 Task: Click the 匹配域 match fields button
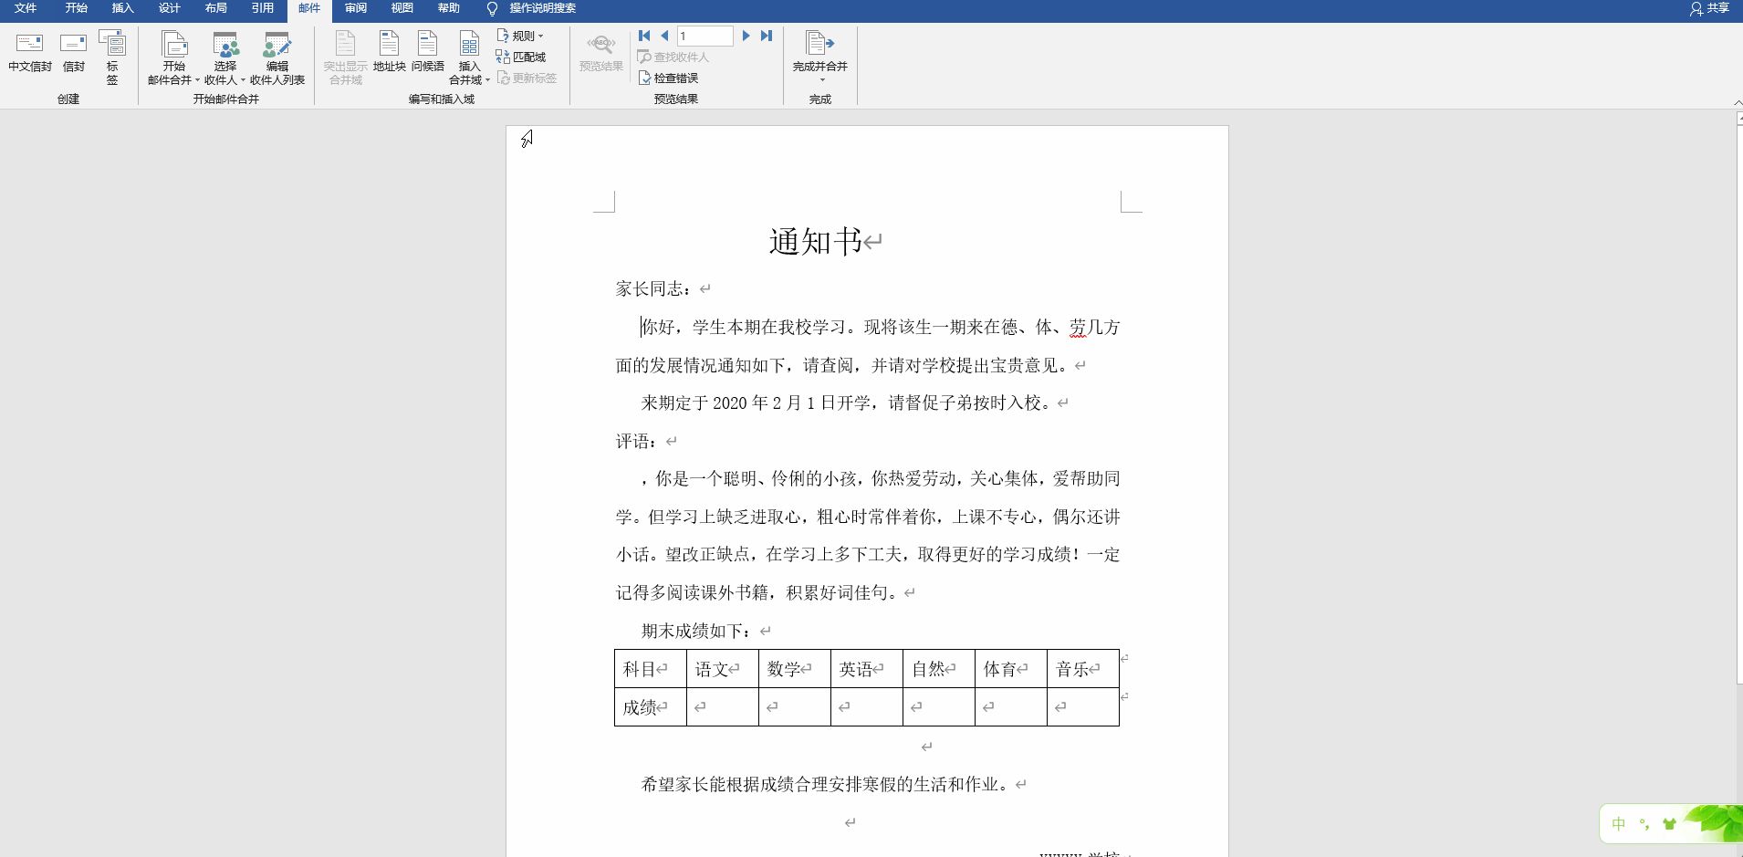coord(520,57)
